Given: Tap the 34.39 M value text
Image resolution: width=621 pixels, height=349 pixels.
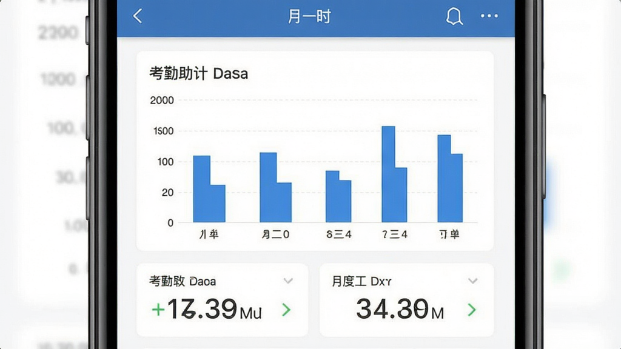Looking at the screenshot, I should click(x=400, y=309).
